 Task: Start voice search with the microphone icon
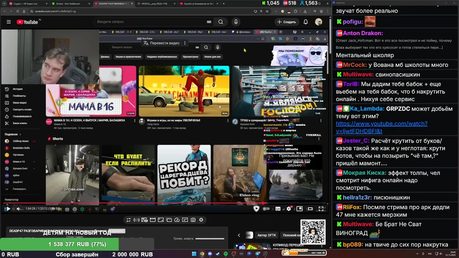point(236,22)
